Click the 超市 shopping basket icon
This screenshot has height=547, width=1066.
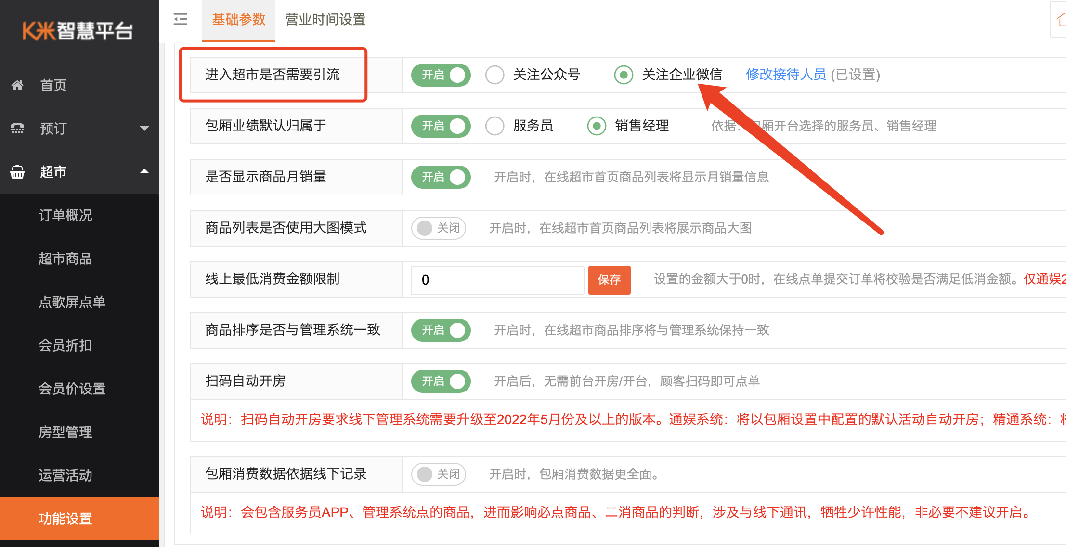[17, 172]
